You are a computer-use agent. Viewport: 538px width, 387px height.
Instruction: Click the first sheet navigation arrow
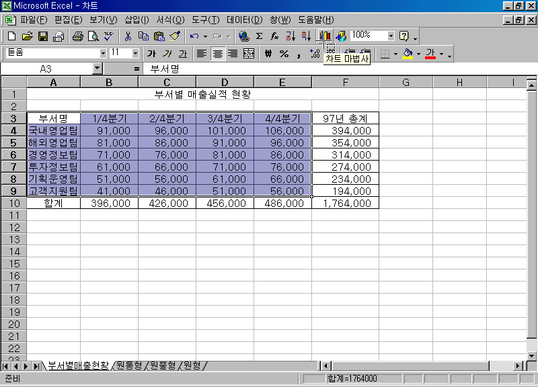pyautogui.click(x=5, y=366)
